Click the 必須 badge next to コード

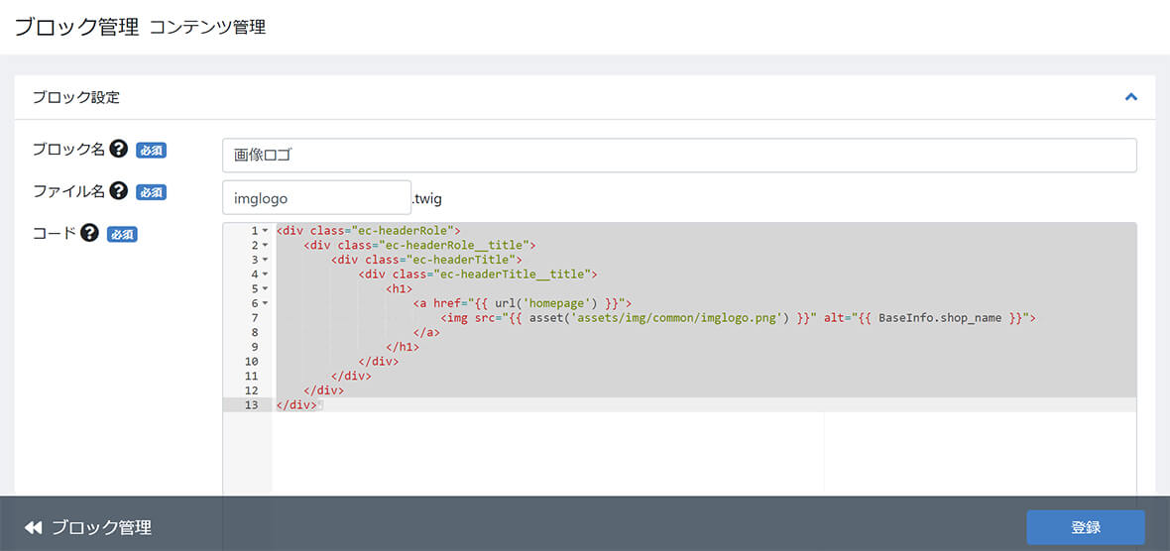click(x=122, y=235)
